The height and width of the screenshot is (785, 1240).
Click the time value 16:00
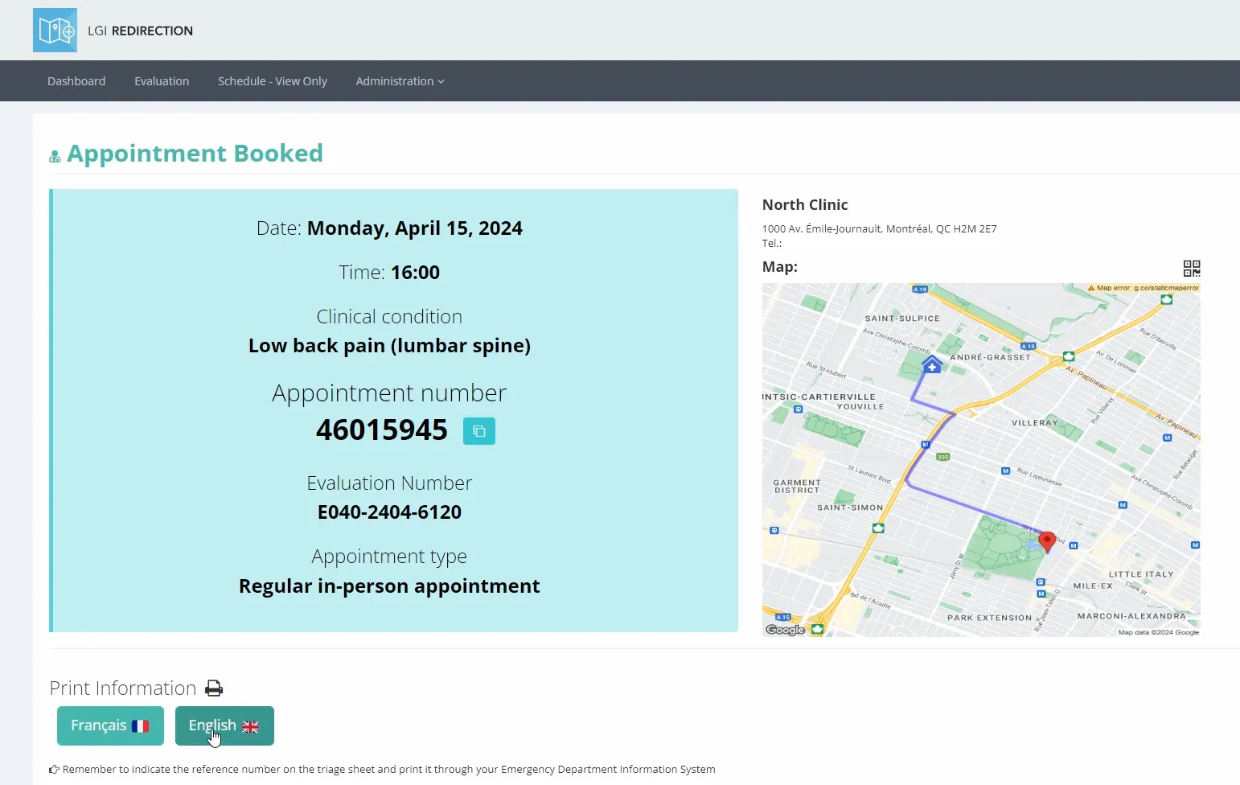415,273
